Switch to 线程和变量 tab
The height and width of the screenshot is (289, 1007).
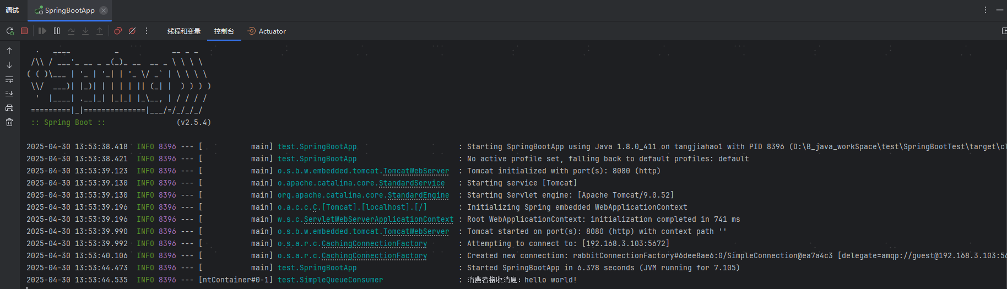184,31
